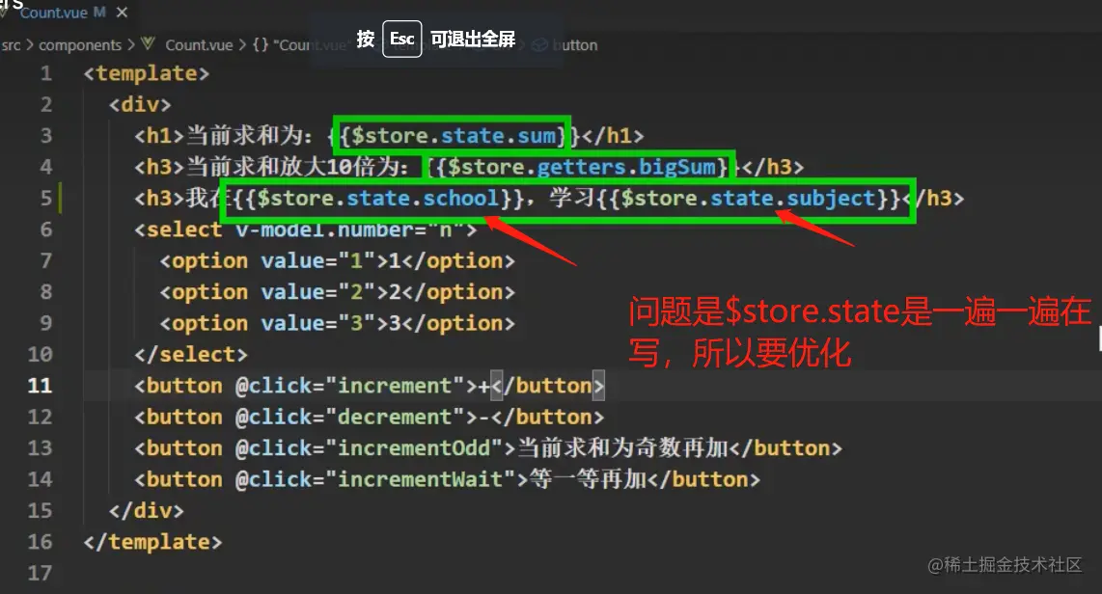
Task: Place cursor on opening <div> tag on line 2
Action: 140,104
